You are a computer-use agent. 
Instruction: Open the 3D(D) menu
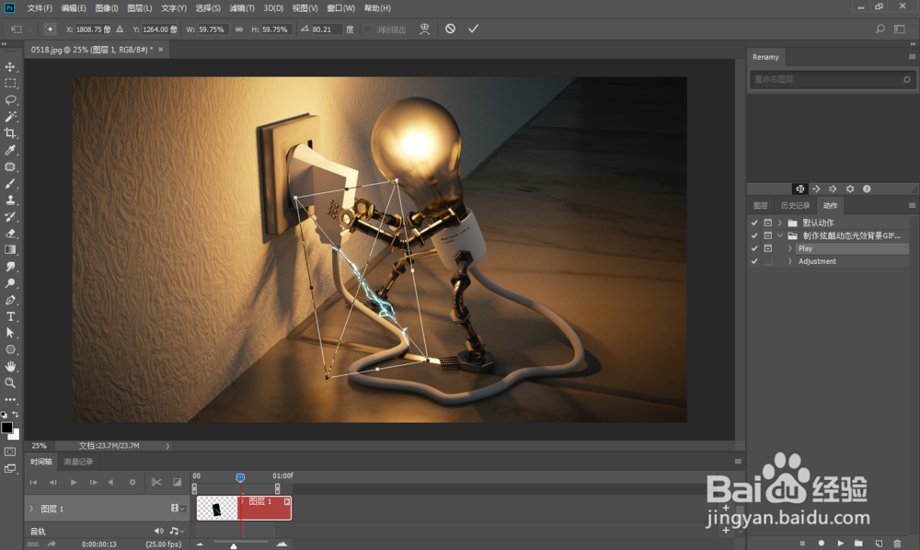tap(273, 8)
